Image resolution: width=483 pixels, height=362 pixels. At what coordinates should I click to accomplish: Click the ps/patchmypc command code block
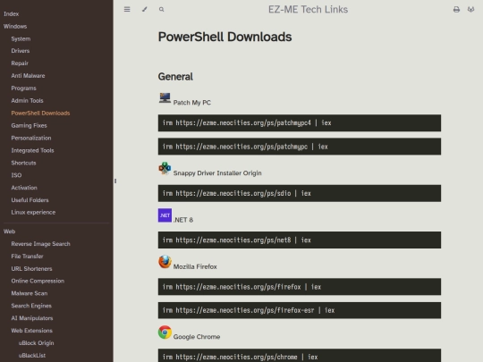(300, 147)
